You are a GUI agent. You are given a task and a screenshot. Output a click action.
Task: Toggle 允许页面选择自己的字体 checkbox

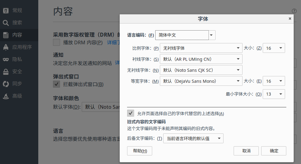(131, 113)
